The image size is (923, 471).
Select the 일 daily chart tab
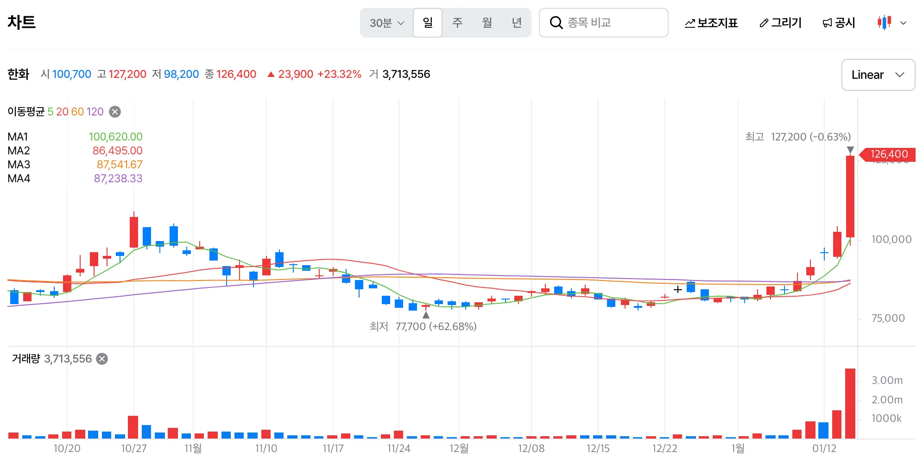click(427, 23)
